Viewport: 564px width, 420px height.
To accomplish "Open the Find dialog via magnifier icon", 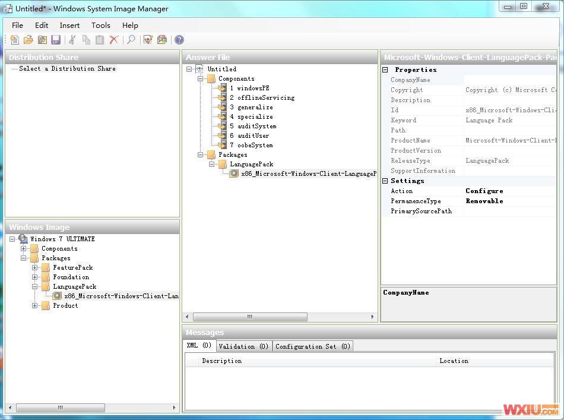I will point(131,40).
